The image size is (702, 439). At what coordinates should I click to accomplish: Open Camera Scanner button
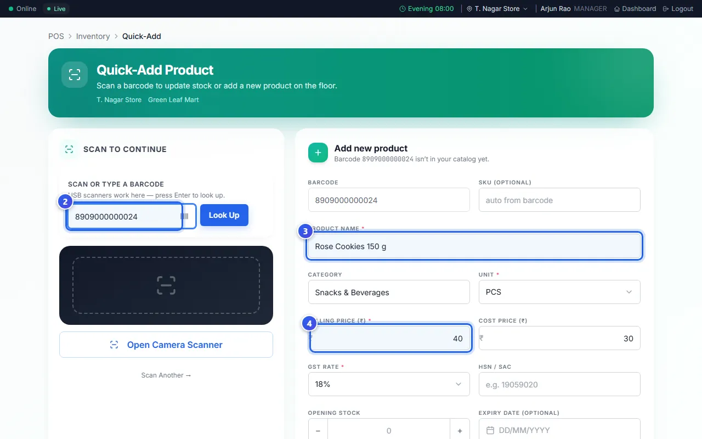[x=166, y=345]
